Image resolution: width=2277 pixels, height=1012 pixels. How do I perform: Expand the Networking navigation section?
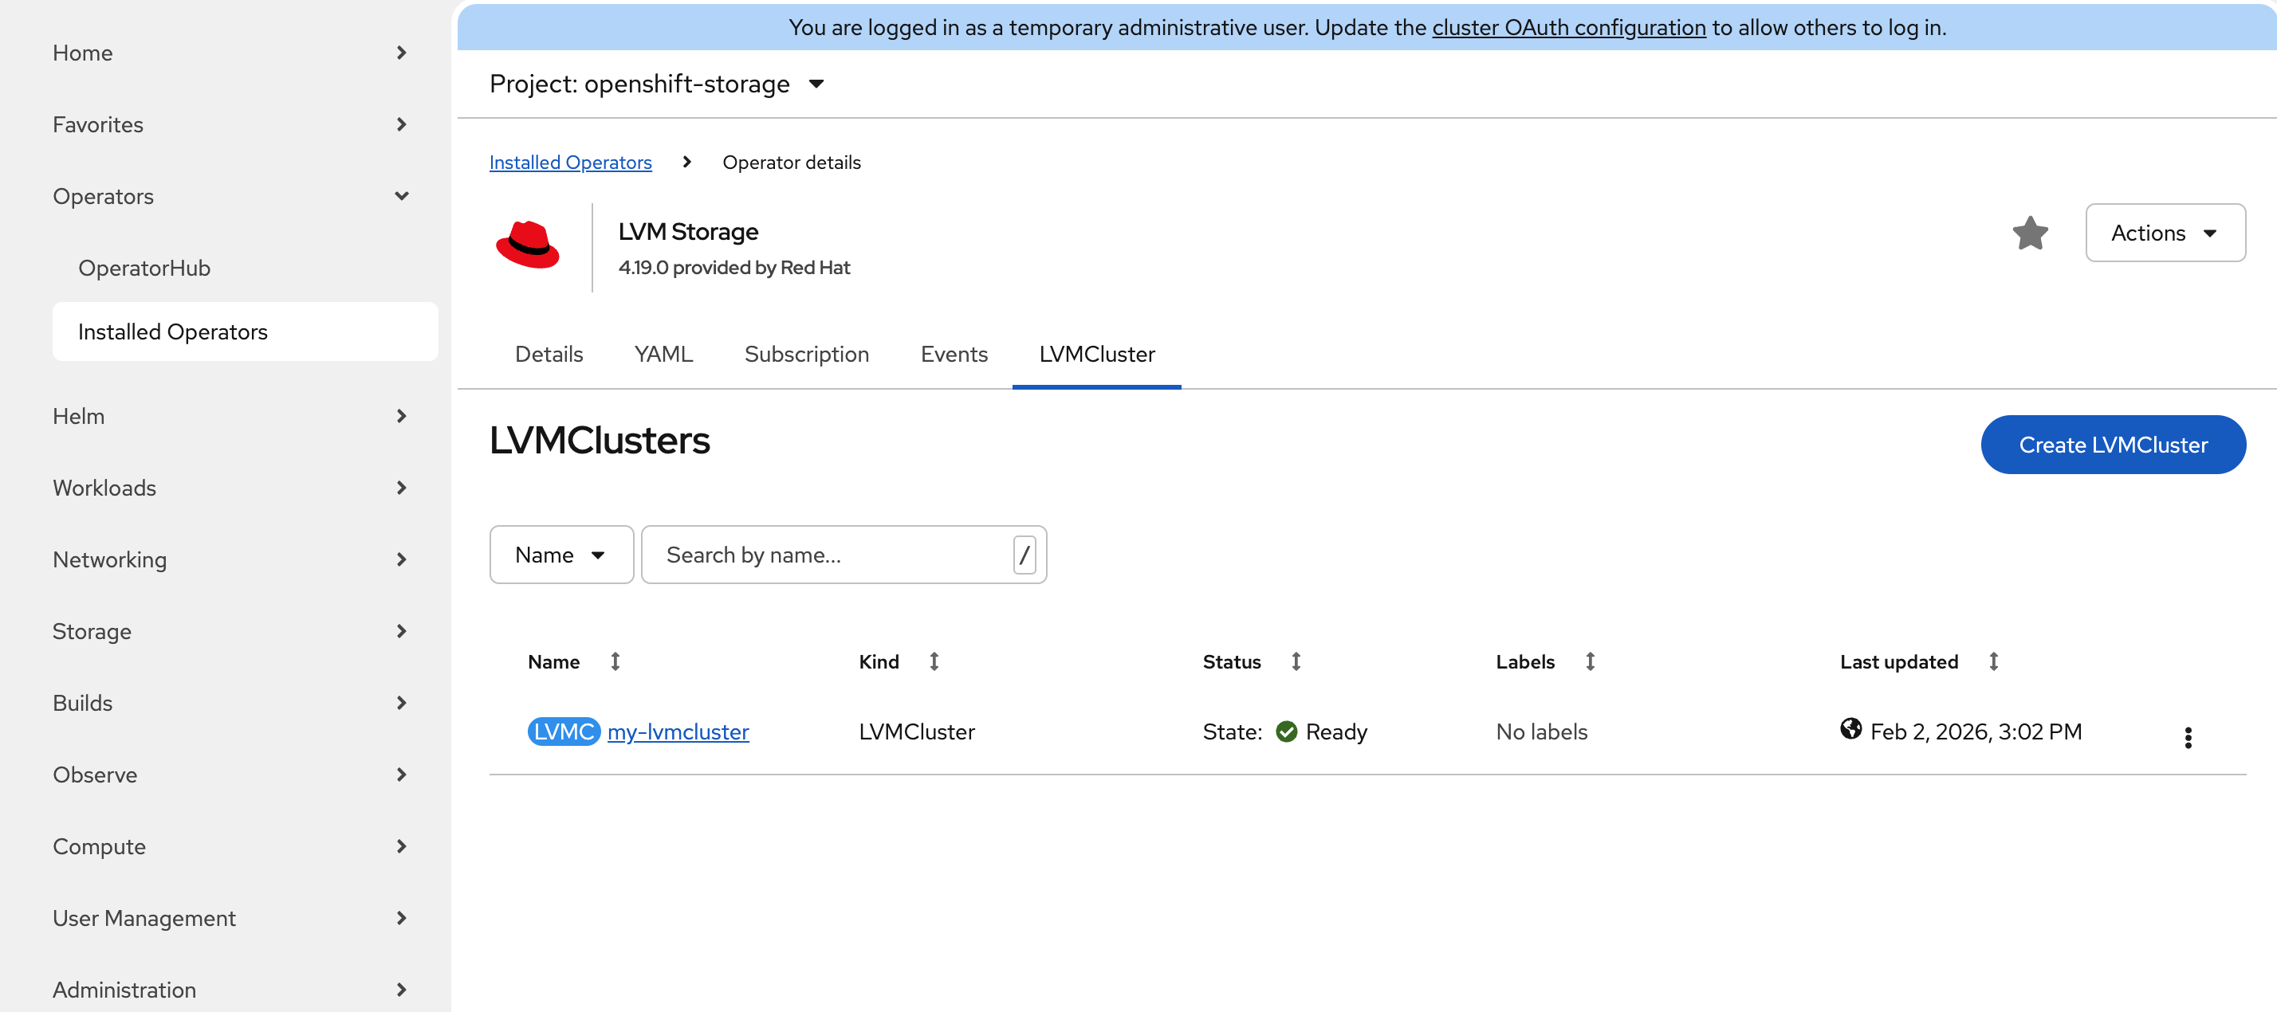[231, 559]
